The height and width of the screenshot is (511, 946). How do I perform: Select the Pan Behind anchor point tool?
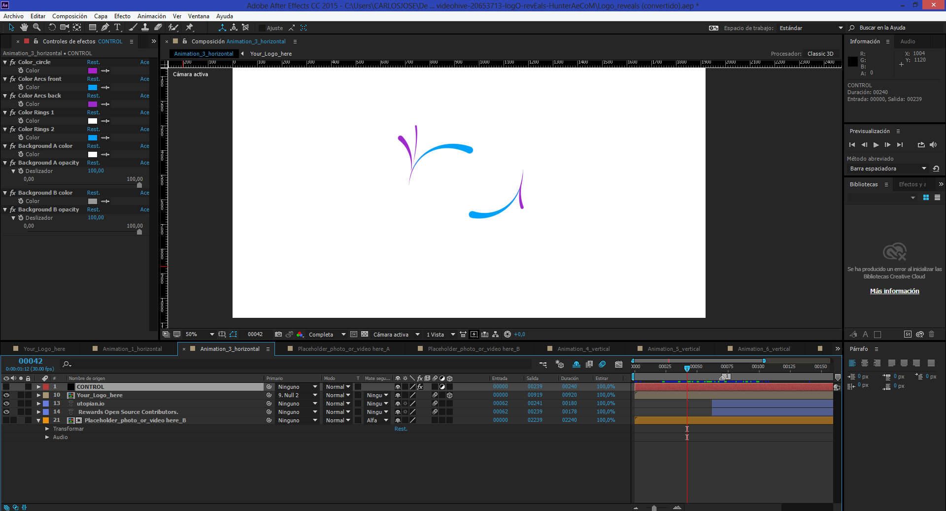point(77,28)
